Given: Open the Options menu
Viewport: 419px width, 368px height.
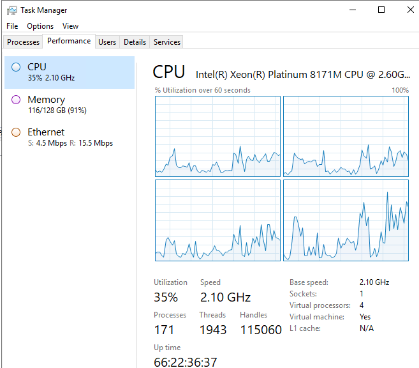Looking at the screenshot, I should 40,26.
